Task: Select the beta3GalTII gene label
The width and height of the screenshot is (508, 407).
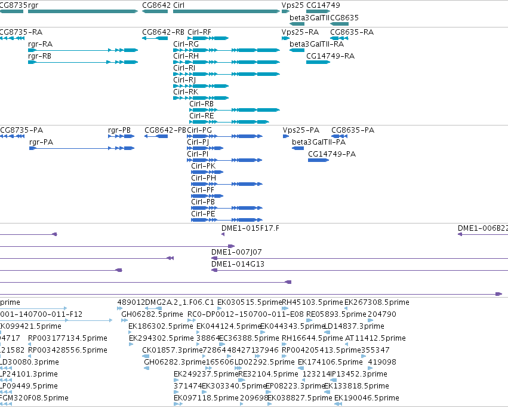Action: pos(309,17)
